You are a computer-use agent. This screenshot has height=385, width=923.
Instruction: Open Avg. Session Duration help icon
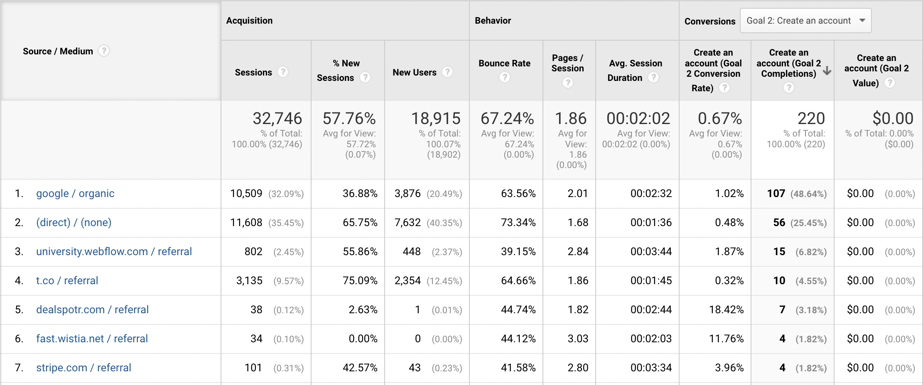click(653, 78)
